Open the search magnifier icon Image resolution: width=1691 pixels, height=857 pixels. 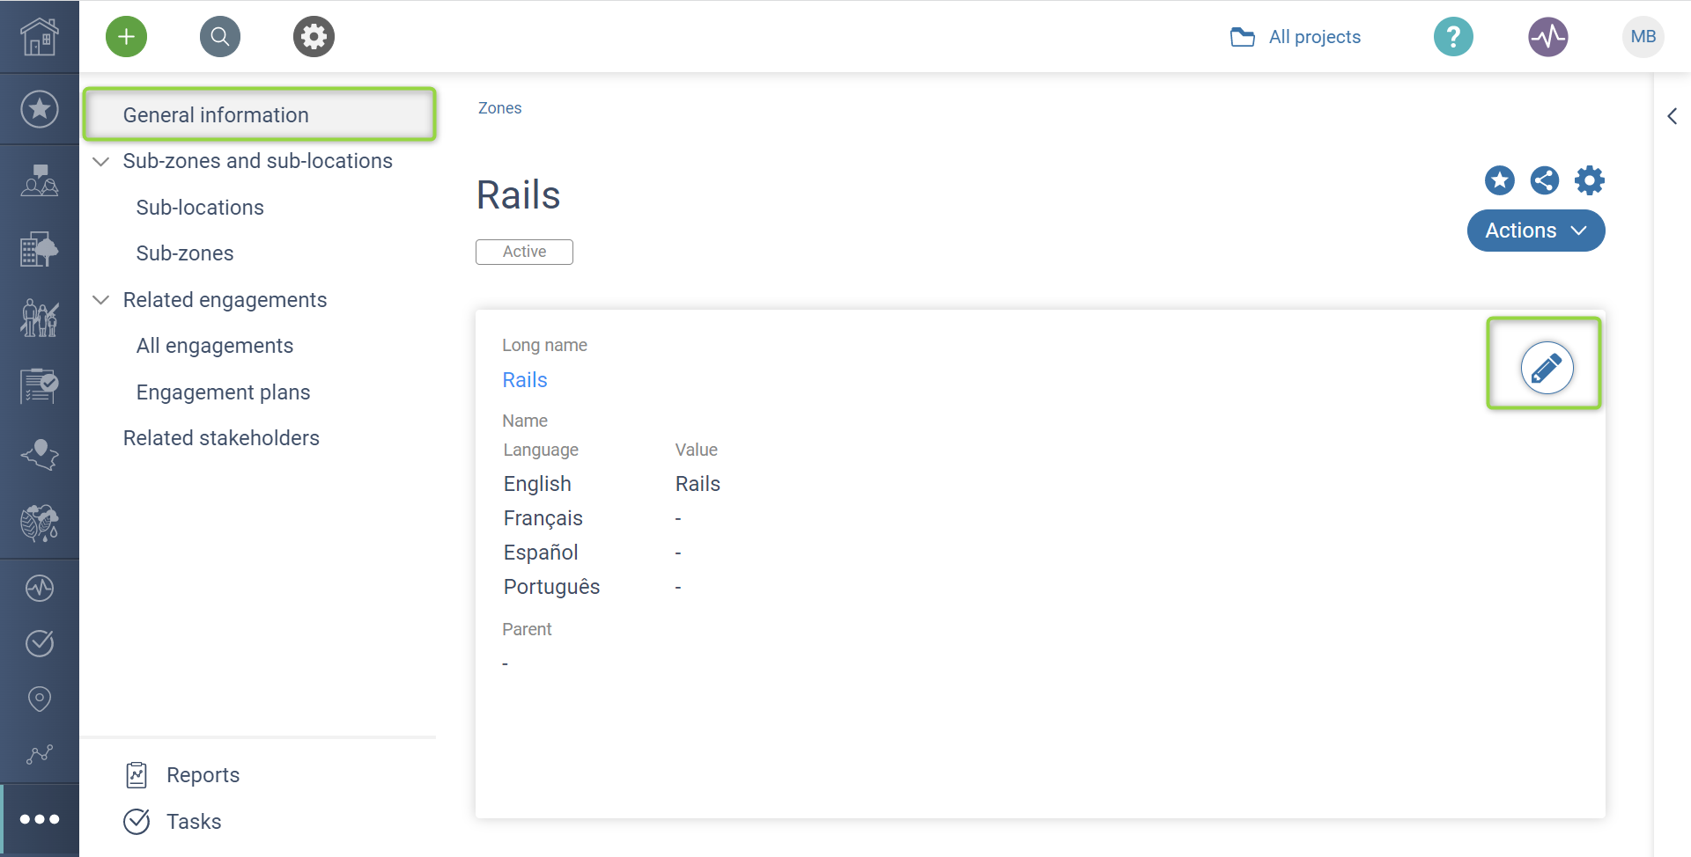pos(220,37)
